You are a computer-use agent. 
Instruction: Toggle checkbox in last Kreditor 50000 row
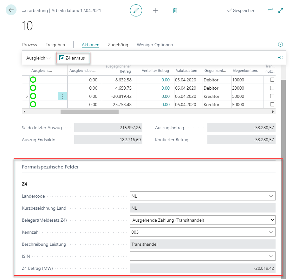pos(272,105)
